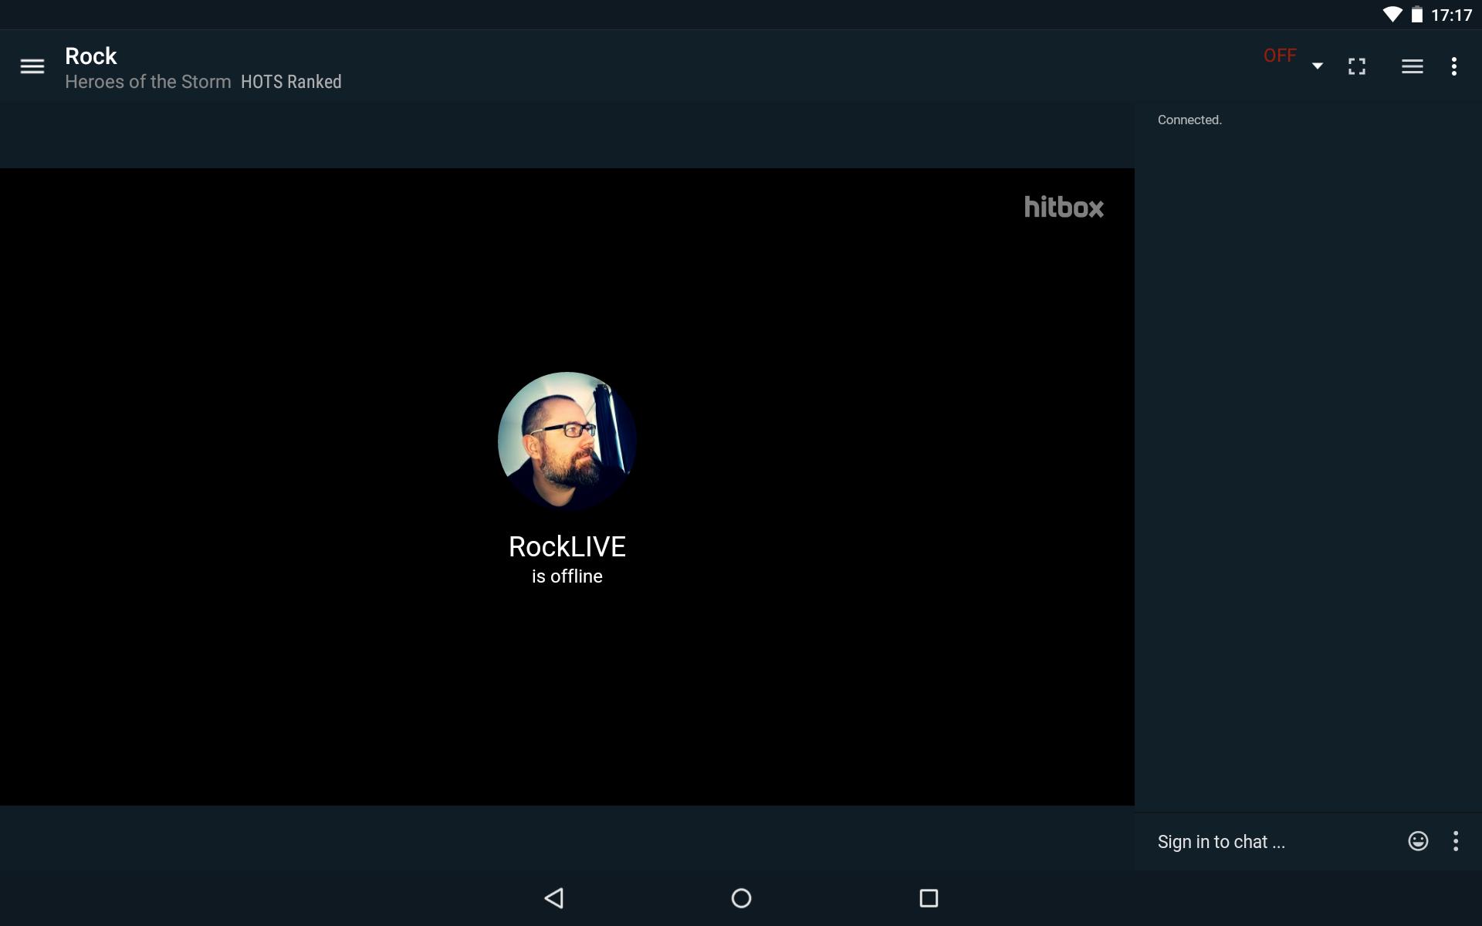Tap the Rock channel title

[x=91, y=56]
